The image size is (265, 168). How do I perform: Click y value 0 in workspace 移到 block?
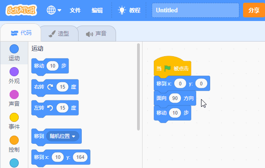pos(201,84)
